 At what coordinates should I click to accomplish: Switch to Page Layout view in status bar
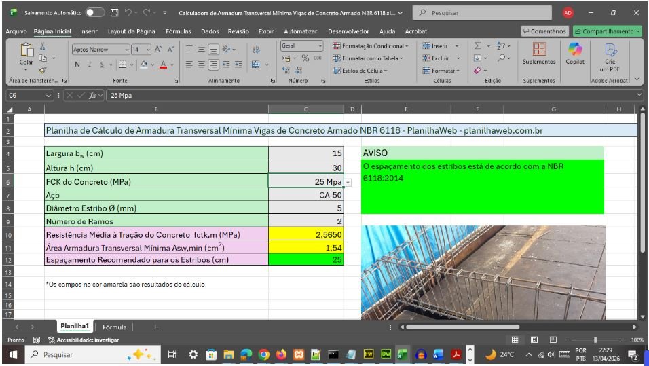click(534, 340)
